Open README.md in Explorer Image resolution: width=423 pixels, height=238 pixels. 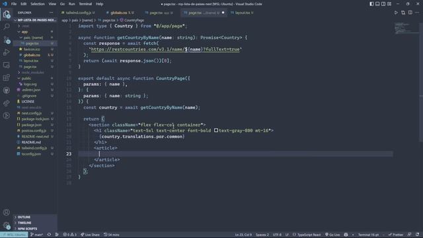coord(31,143)
